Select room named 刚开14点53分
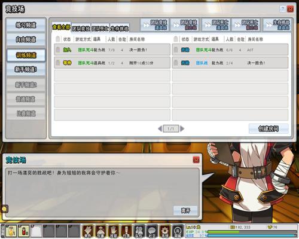Screen dimensions: 299x239 coord(112,63)
